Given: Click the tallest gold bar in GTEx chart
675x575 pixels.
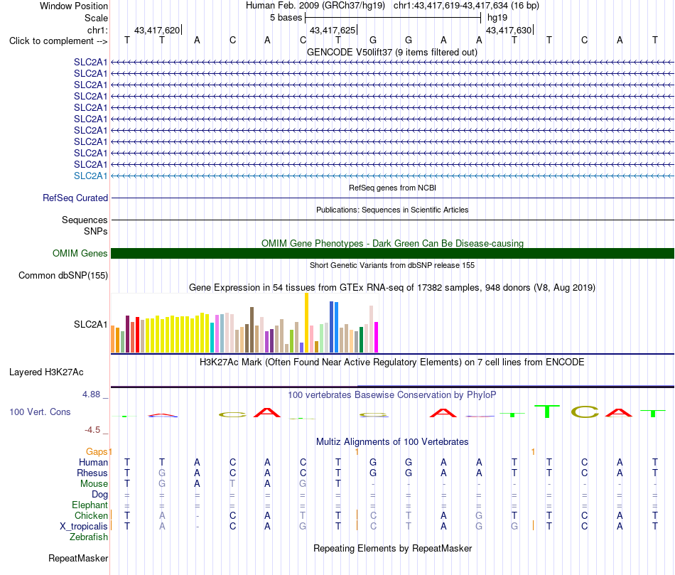Looking at the screenshot, I should (306, 323).
